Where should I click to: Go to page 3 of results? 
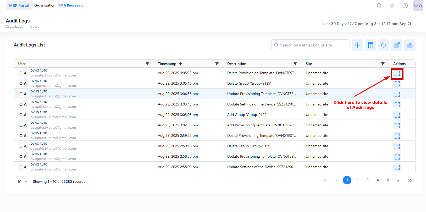(x=367, y=180)
